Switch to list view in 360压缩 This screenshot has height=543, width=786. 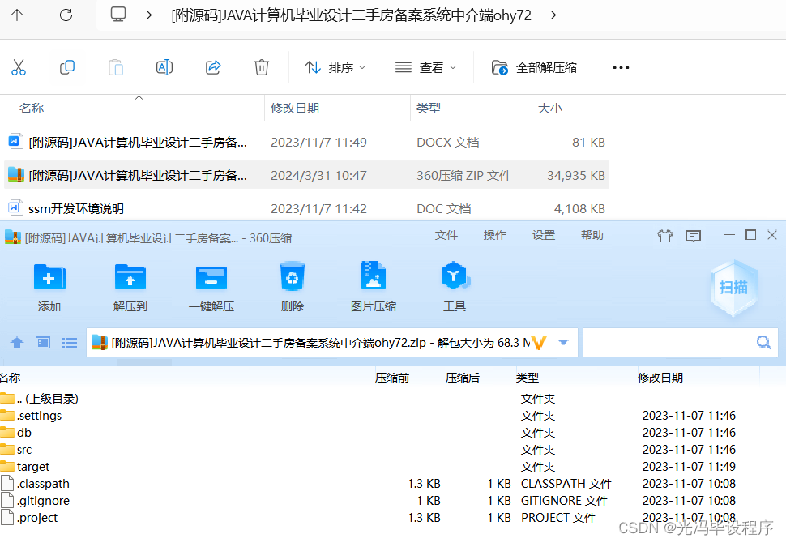pos(70,342)
